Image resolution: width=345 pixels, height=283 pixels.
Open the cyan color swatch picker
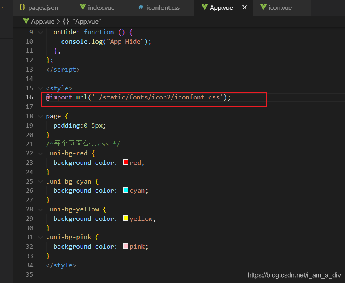coord(125,190)
